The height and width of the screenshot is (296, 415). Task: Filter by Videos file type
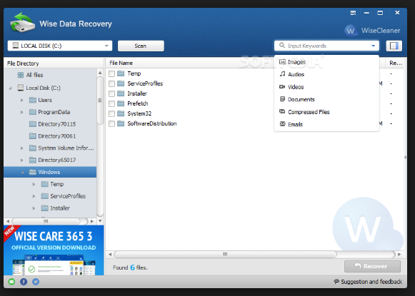coord(326,87)
